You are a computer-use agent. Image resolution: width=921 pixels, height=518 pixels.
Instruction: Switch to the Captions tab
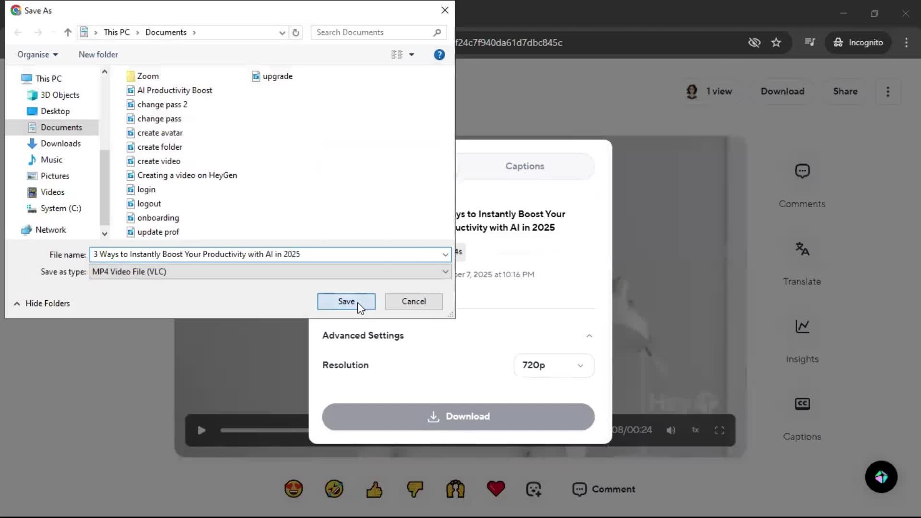click(524, 166)
